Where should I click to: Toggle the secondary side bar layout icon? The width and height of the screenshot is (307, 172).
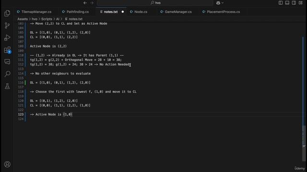(294, 3)
